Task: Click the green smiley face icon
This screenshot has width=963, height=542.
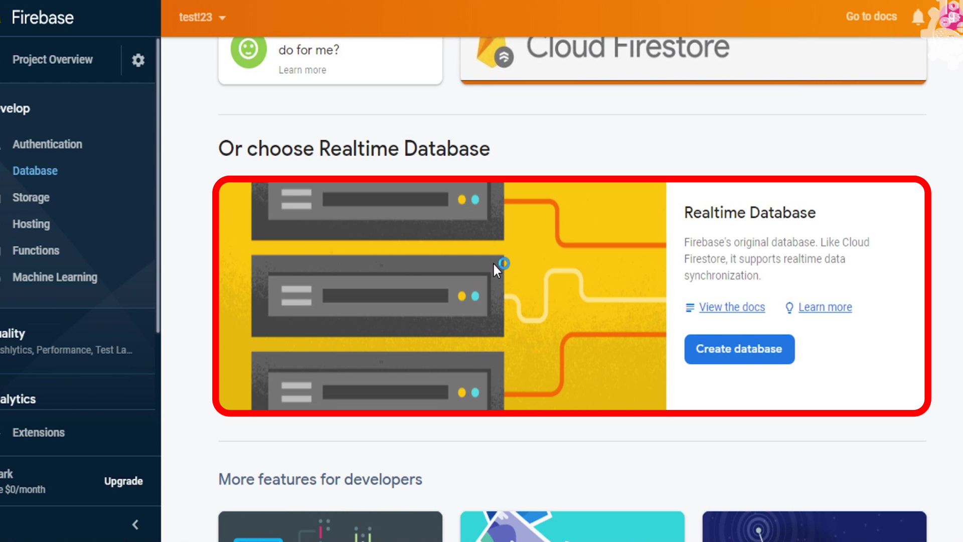Action: point(248,50)
